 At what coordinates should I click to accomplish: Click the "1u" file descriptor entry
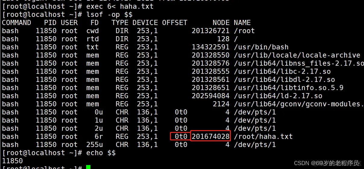pyautogui.click(x=99, y=120)
